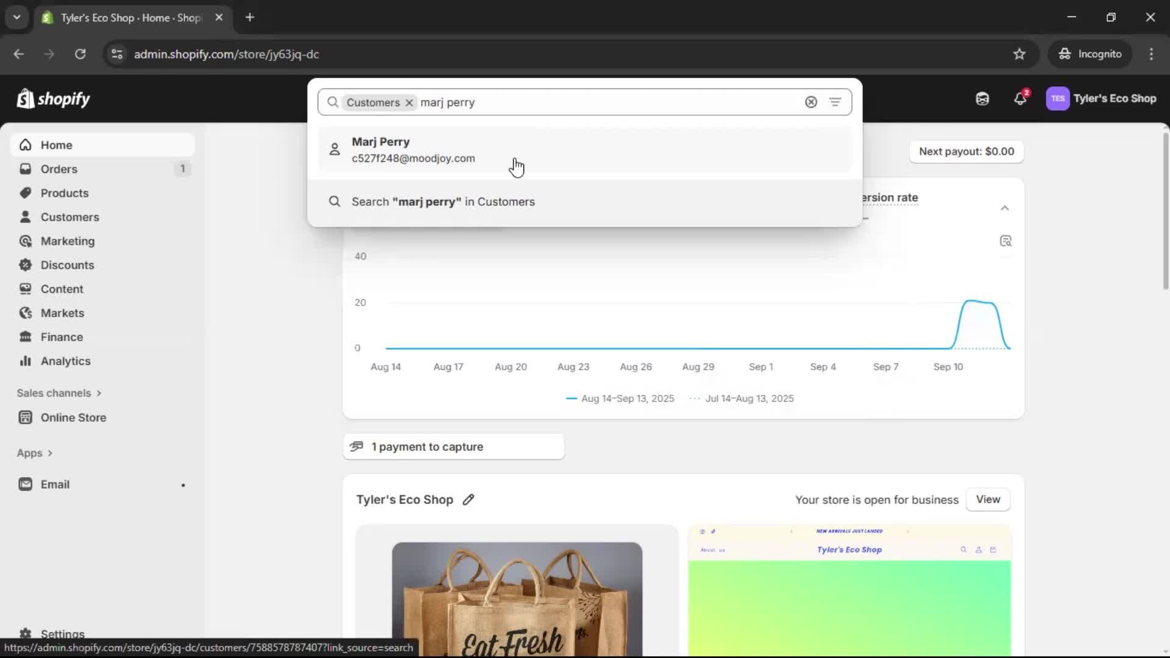The image size is (1170, 658).
Task: Click 1 payment to capture
Action: (x=453, y=447)
